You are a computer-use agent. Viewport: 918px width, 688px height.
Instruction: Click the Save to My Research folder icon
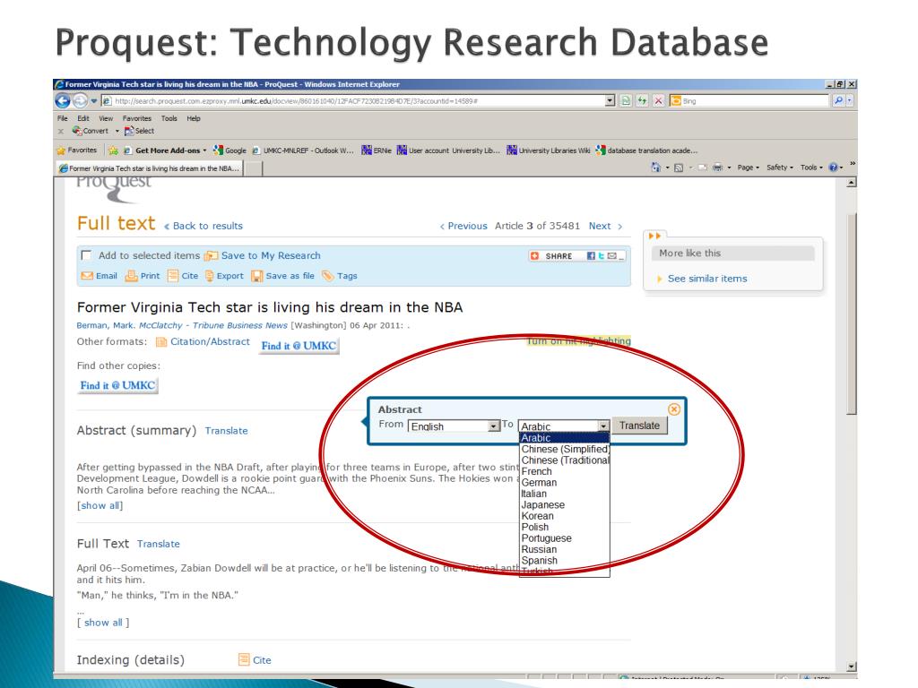point(211,255)
